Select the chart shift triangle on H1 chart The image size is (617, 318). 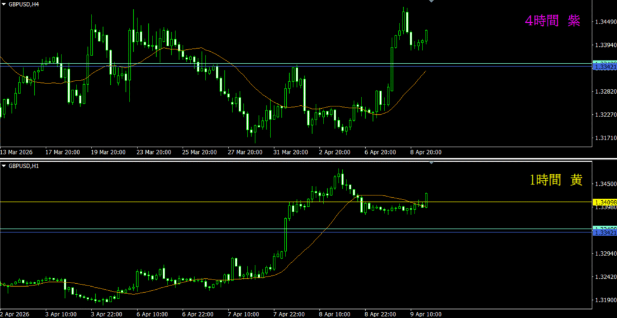(431, 163)
